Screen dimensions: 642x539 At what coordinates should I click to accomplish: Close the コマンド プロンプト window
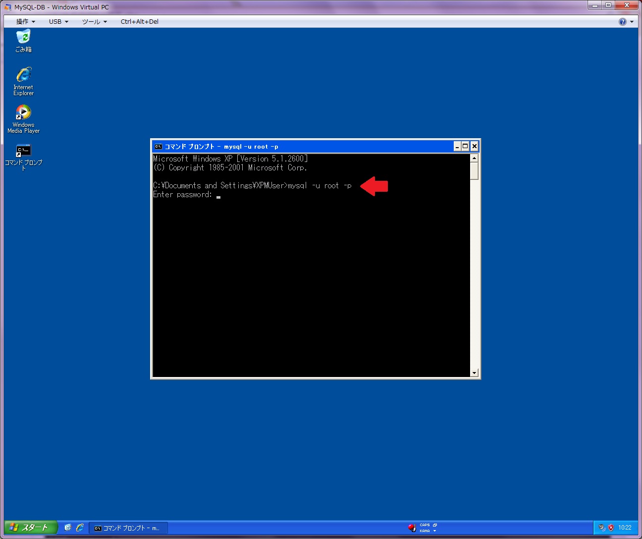[475, 146]
